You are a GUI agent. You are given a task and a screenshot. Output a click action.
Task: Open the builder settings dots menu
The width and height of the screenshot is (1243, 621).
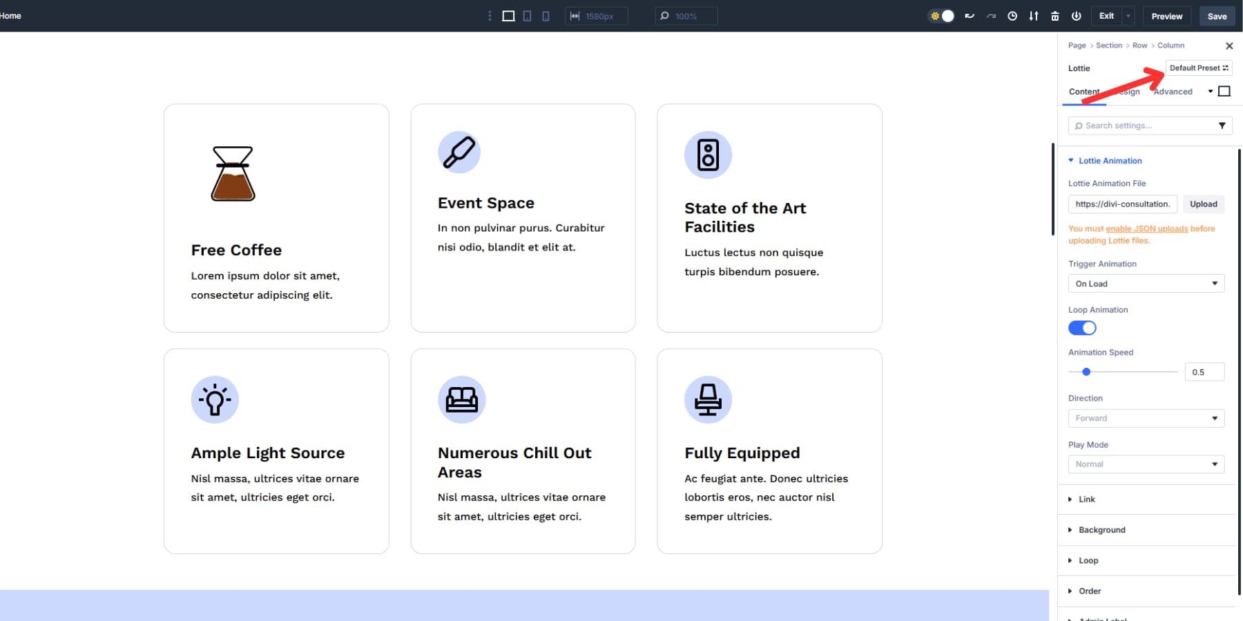490,16
